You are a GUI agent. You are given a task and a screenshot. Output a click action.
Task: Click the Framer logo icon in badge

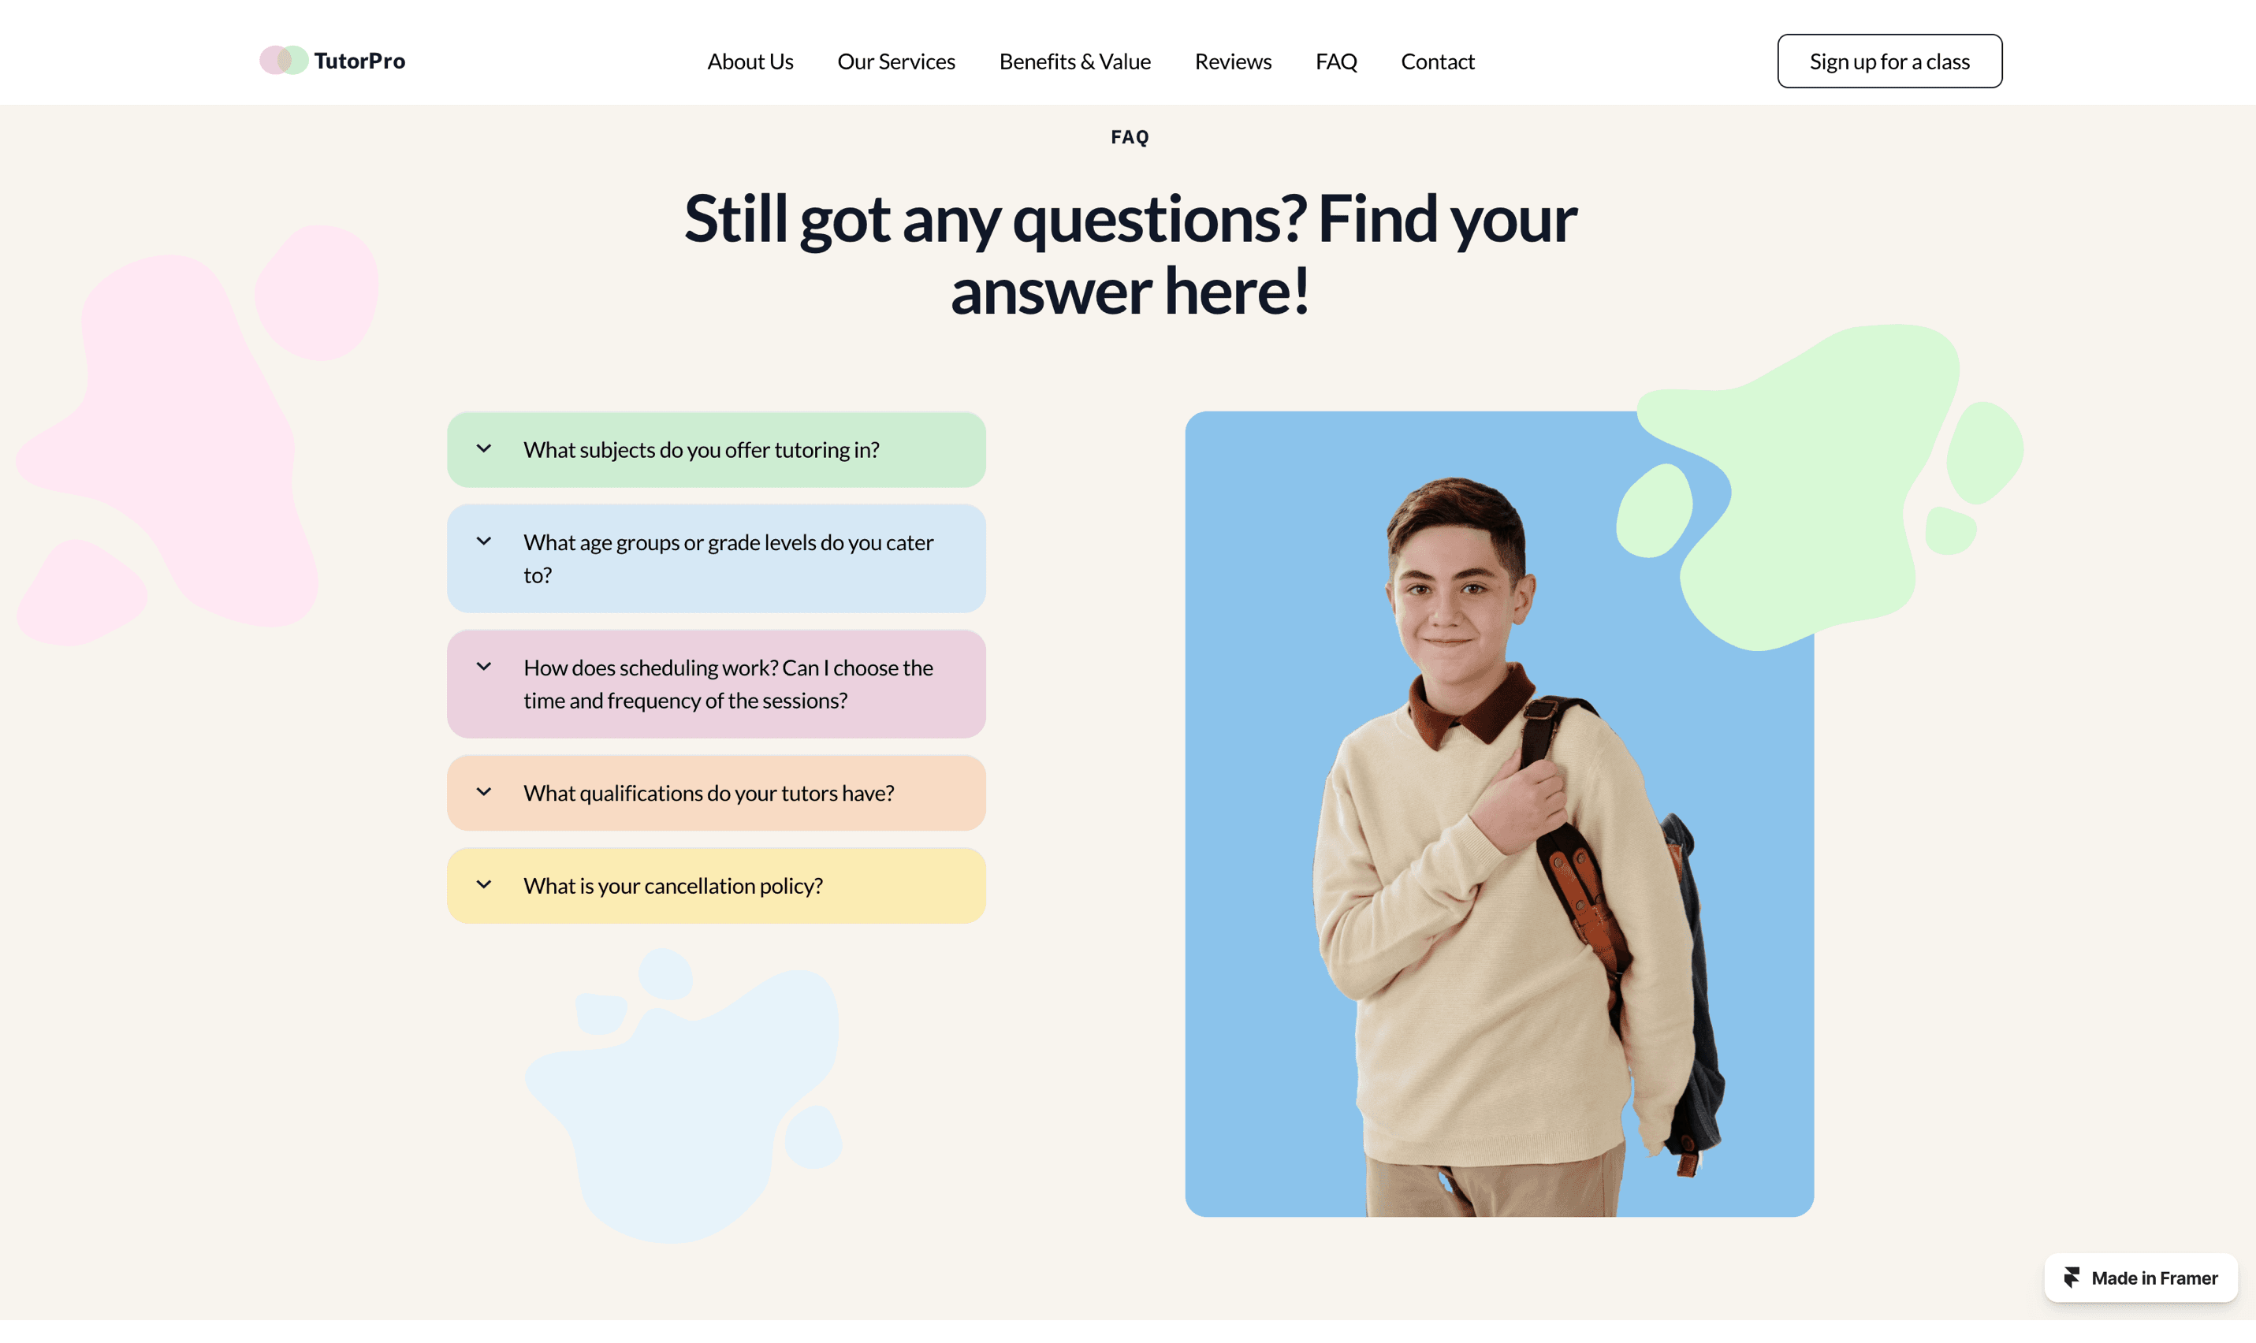click(2072, 1278)
